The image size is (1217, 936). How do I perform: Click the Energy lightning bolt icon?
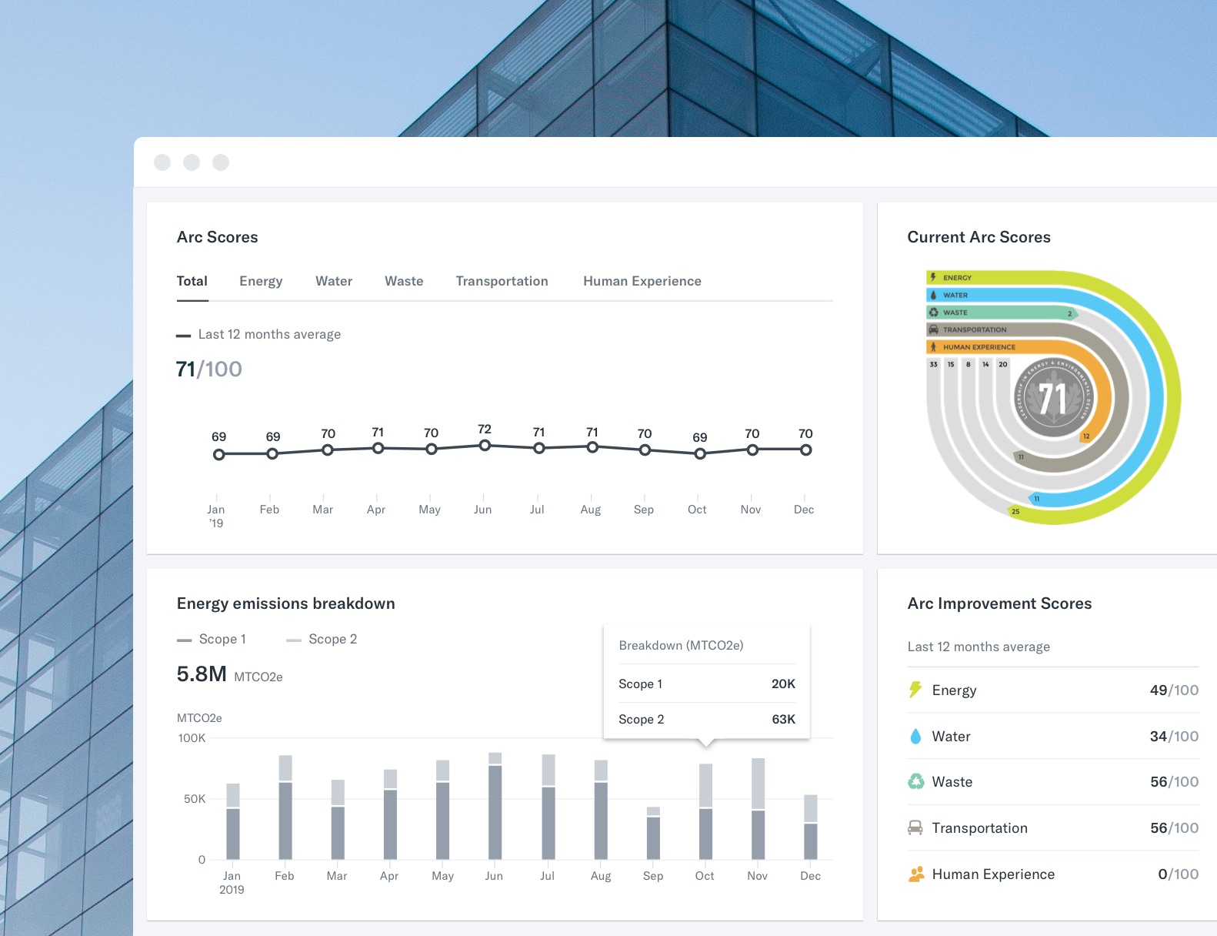(x=915, y=690)
